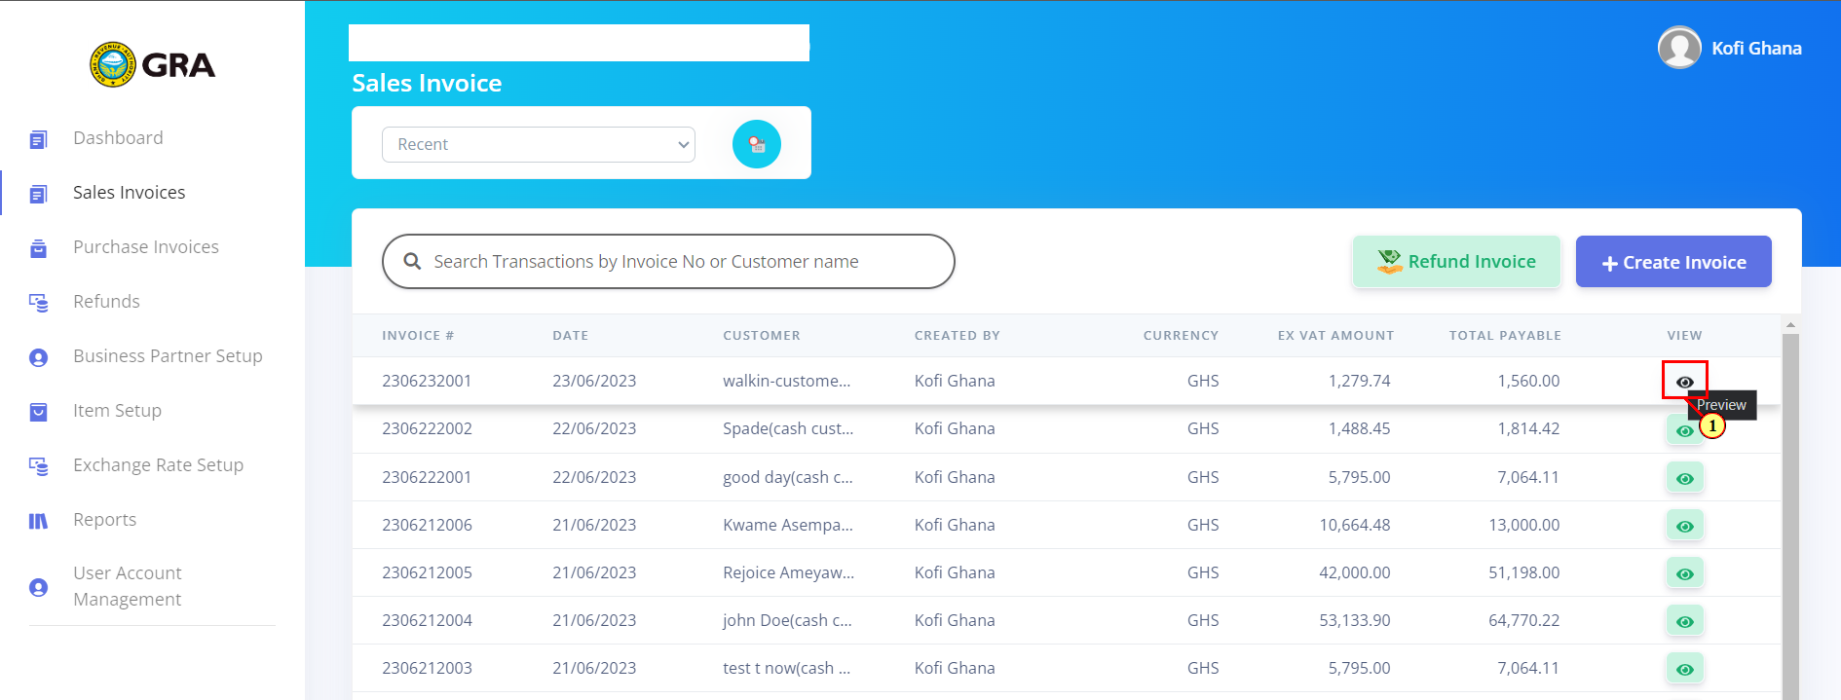The height and width of the screenshot is (700, 1841).
Task: Click the table vertical scrollbar
Action: click(x=1790, y=516)
